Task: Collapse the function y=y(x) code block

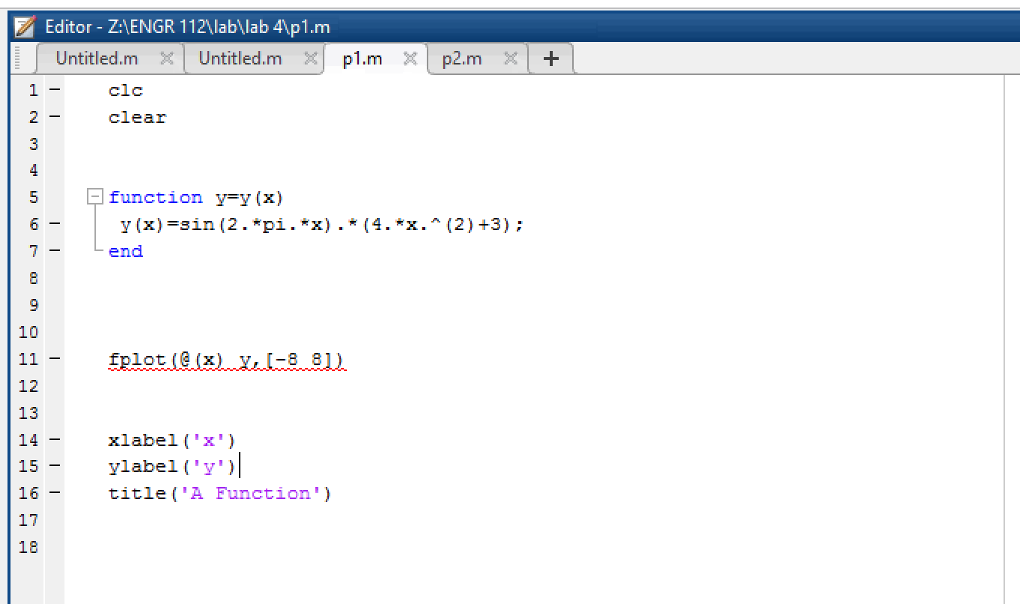Action: pyautogui.click(x=94, y=196)
